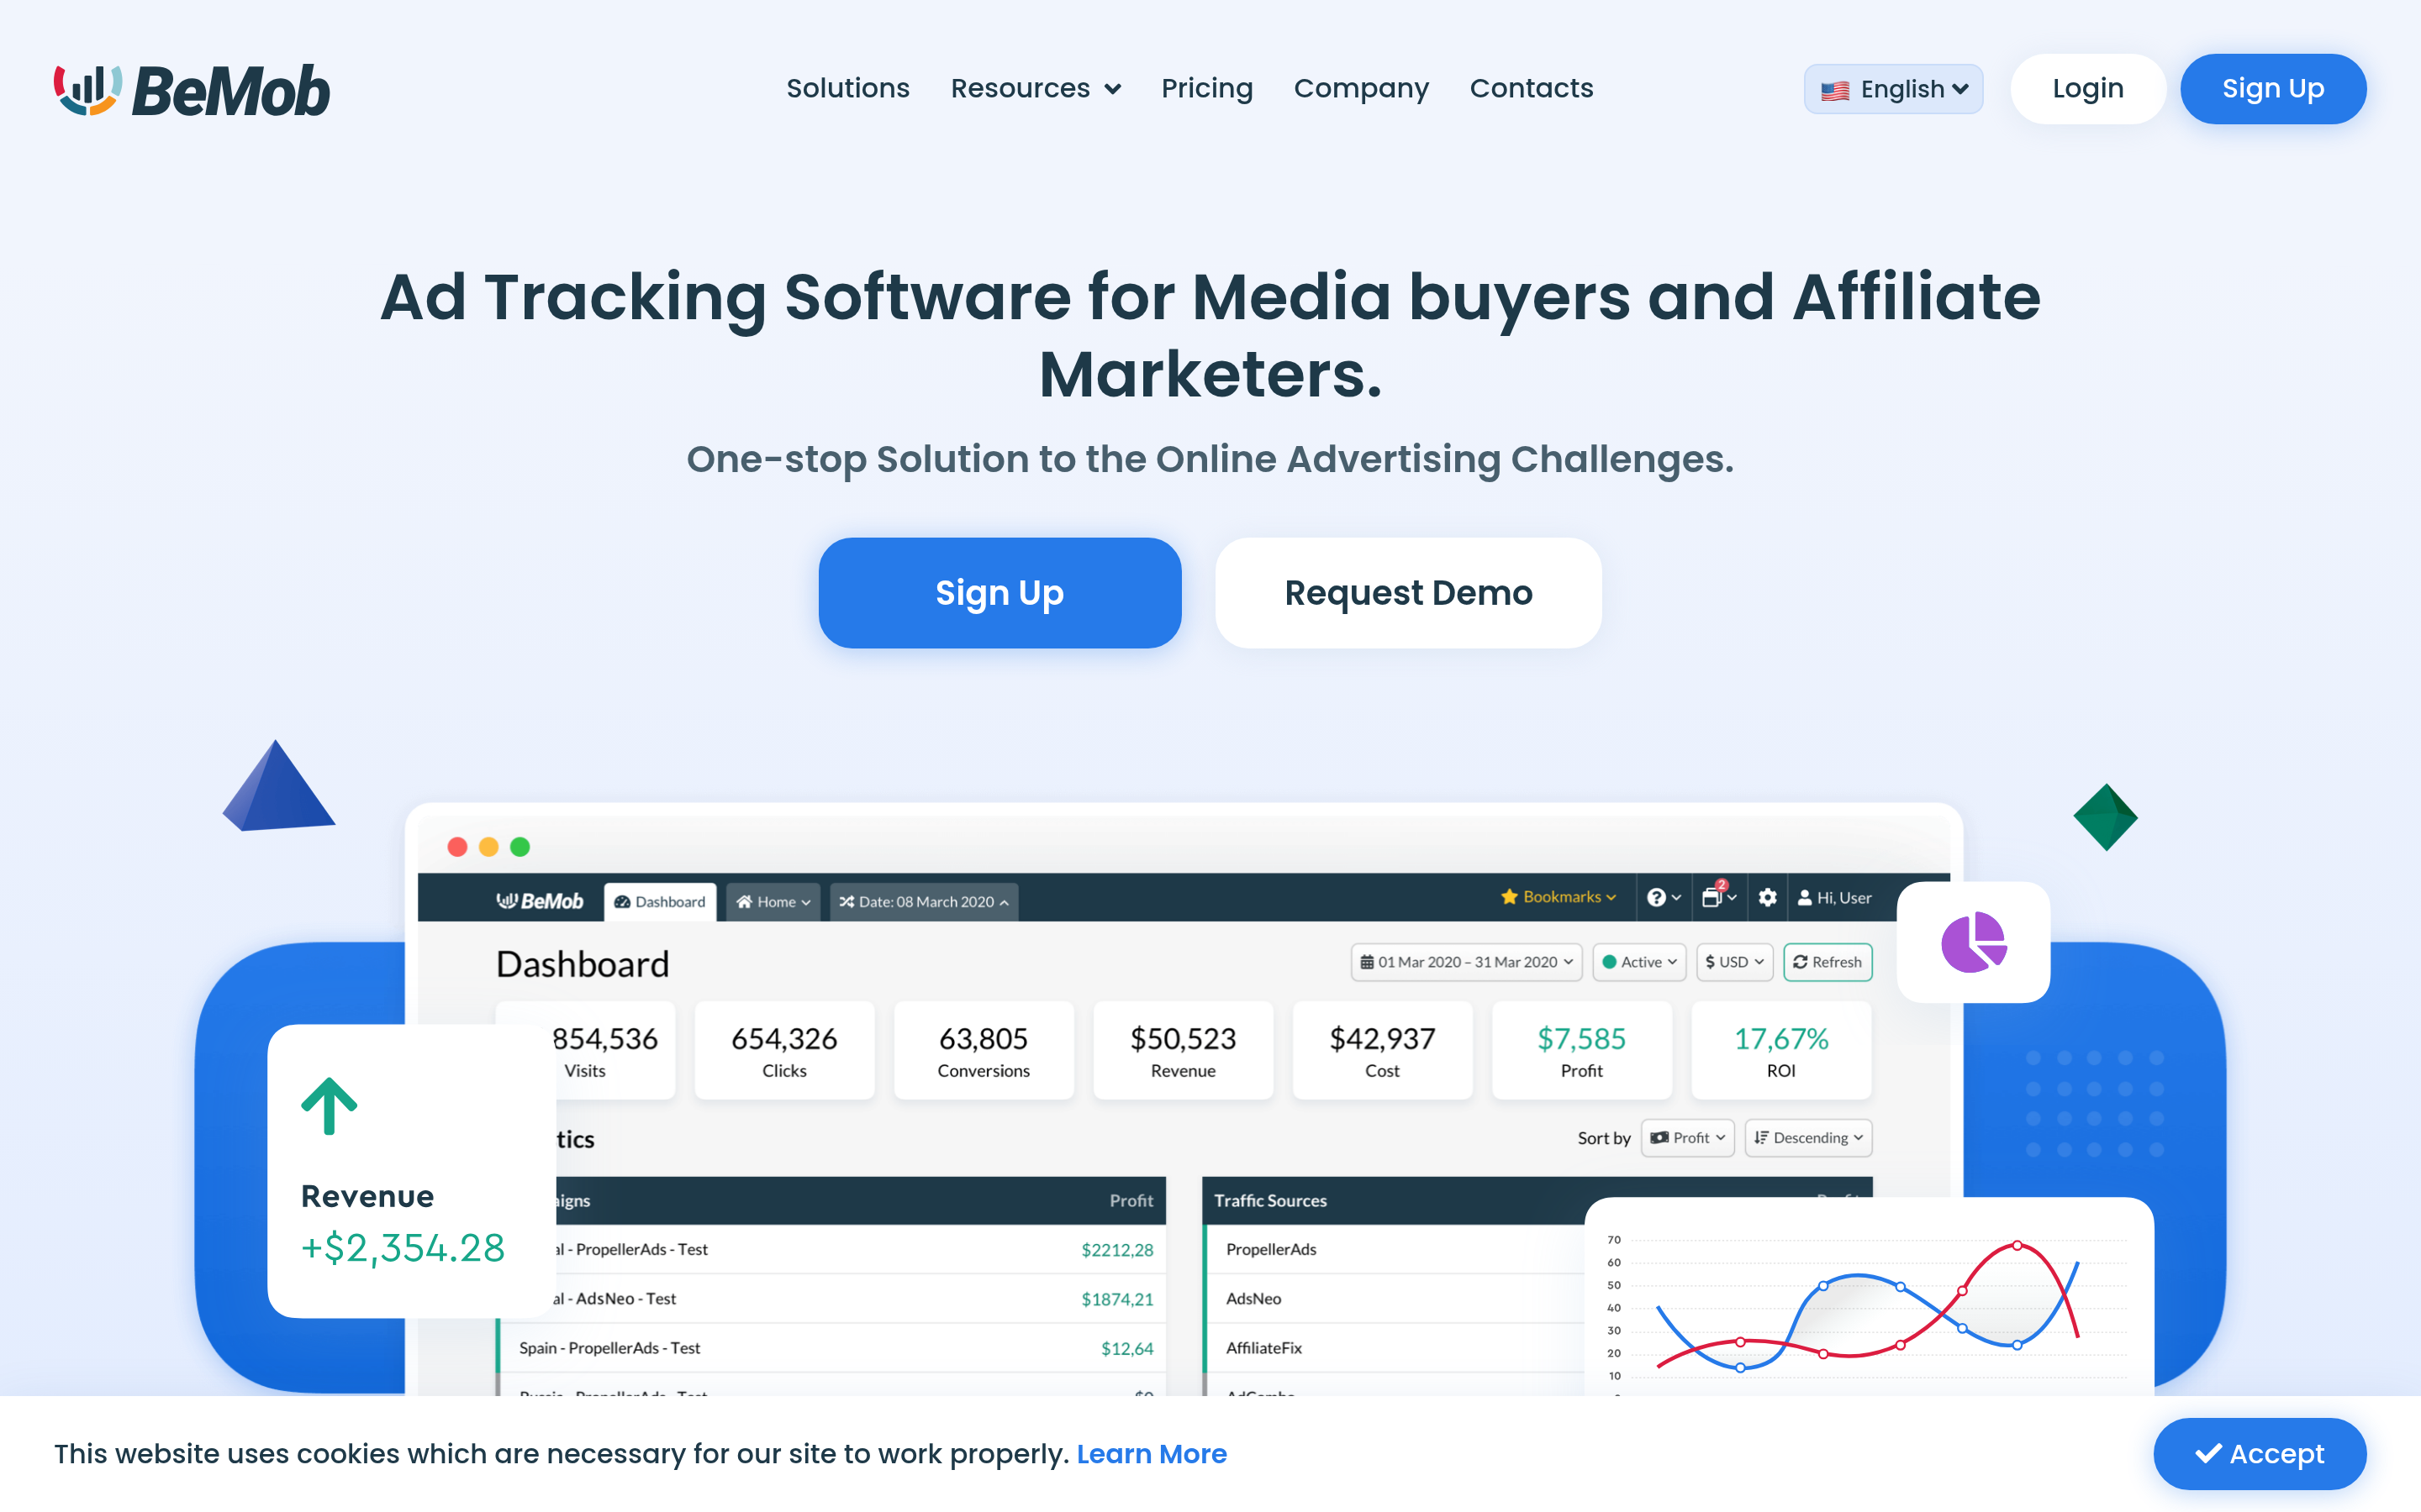Select the Dashboard tab in preview
This screenshot has width=2421, height=1512.
(x=660, y=901)
